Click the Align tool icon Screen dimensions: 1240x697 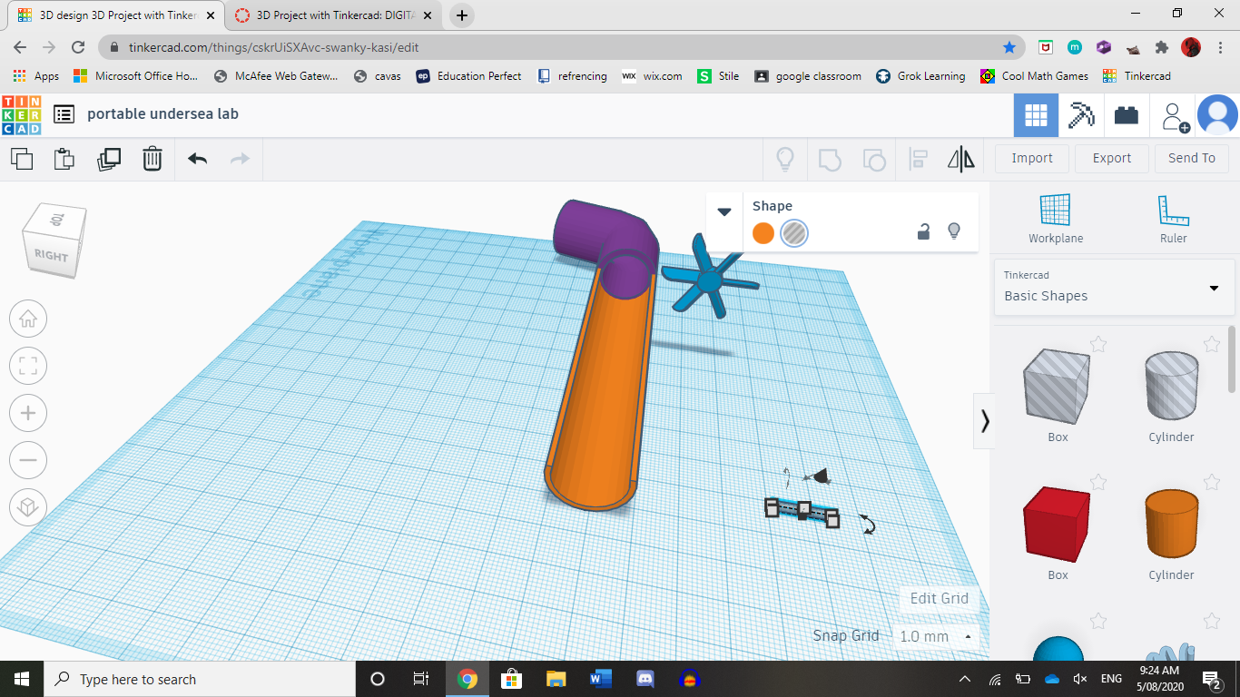918,160
